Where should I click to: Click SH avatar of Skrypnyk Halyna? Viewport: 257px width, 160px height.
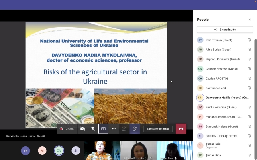point(200,126)
